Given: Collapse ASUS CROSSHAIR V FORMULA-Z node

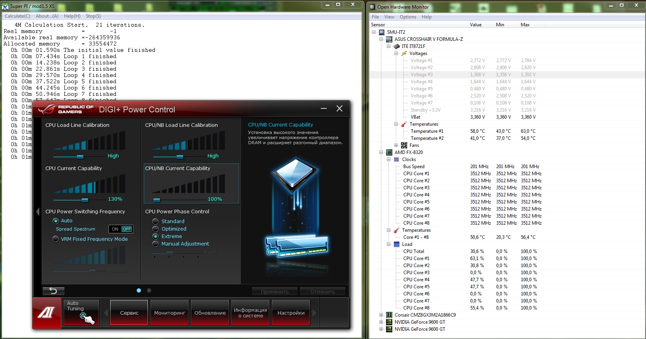Looking at the screenshot, I should tap(381, 39).
